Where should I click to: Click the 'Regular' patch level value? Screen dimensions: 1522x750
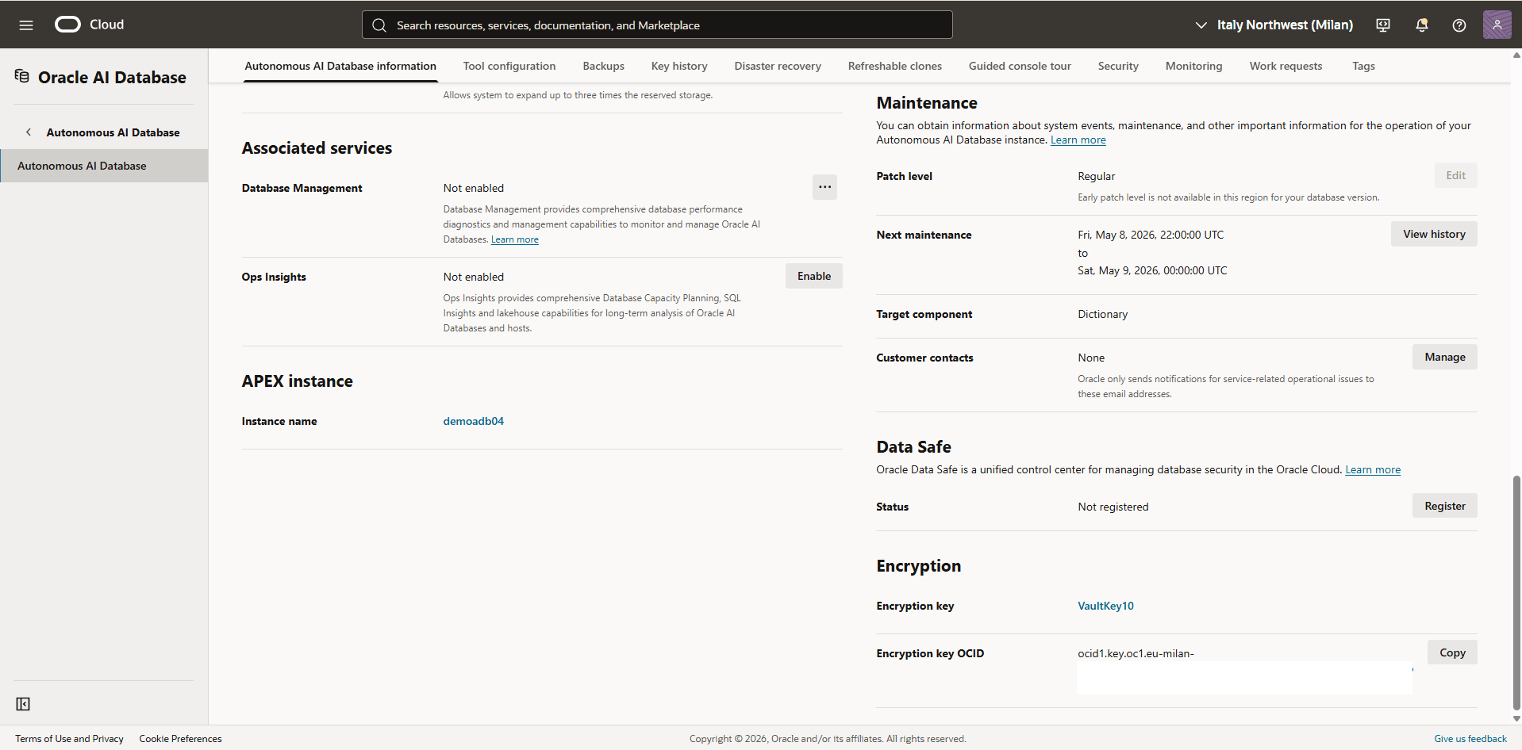point(1096,176)
